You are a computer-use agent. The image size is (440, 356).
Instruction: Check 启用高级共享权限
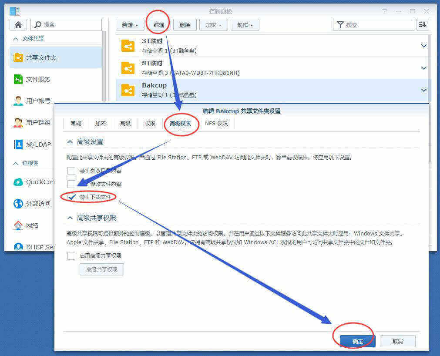(71, 256)
